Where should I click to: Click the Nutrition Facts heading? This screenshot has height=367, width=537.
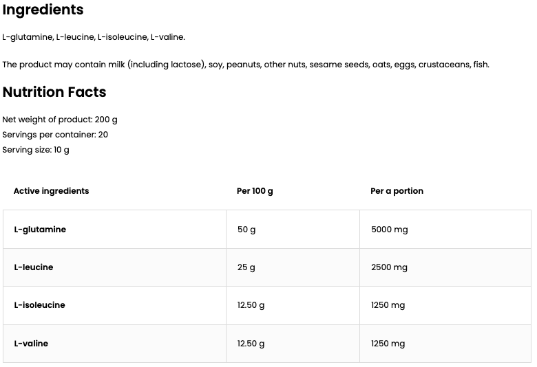point(54,92)
